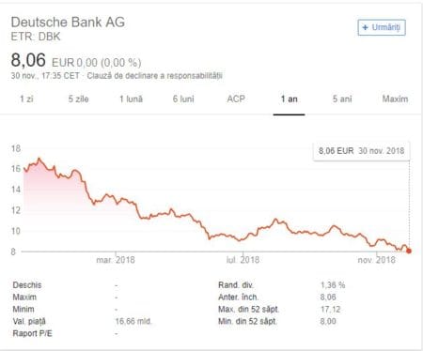Click the mar. 2018 axis label
Viewport: 423px width, 351px height.
click(x=116, y=260)
